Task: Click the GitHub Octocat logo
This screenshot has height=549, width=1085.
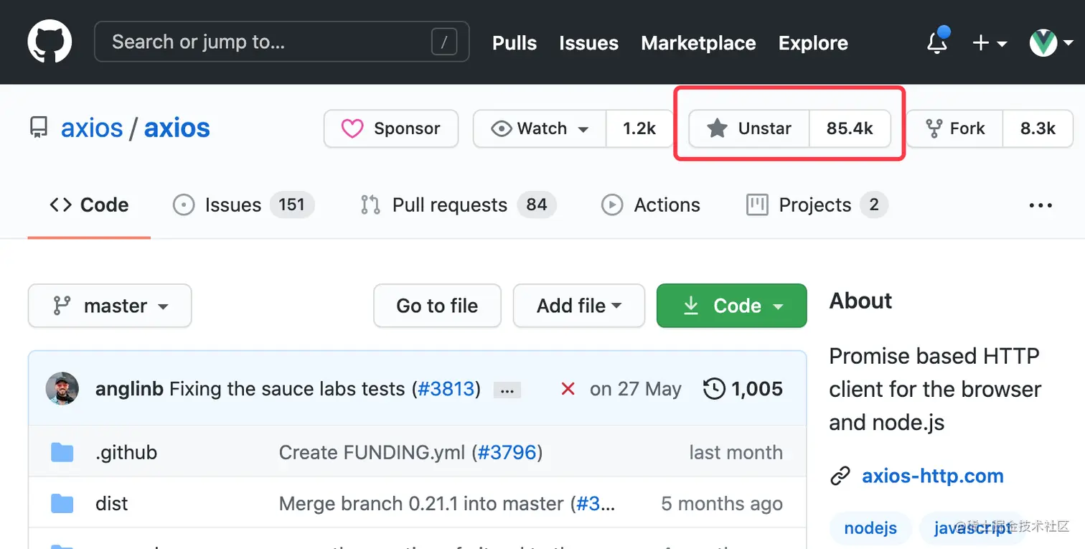Action: pyautogui.click(x=50, y=42)
